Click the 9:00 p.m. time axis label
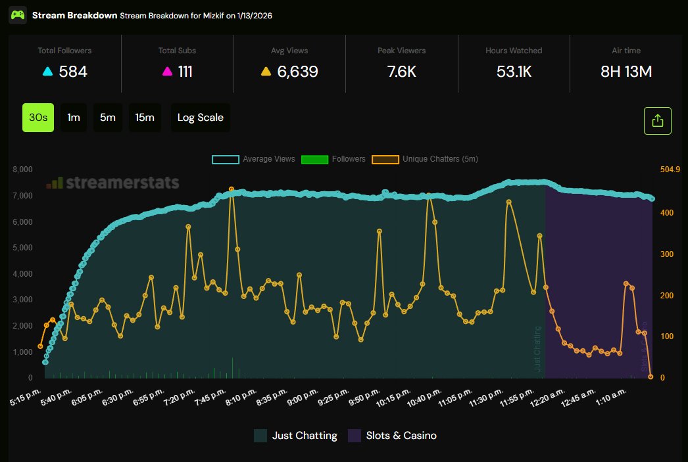This screenshot has width=688, height=462. coord(303,397)
